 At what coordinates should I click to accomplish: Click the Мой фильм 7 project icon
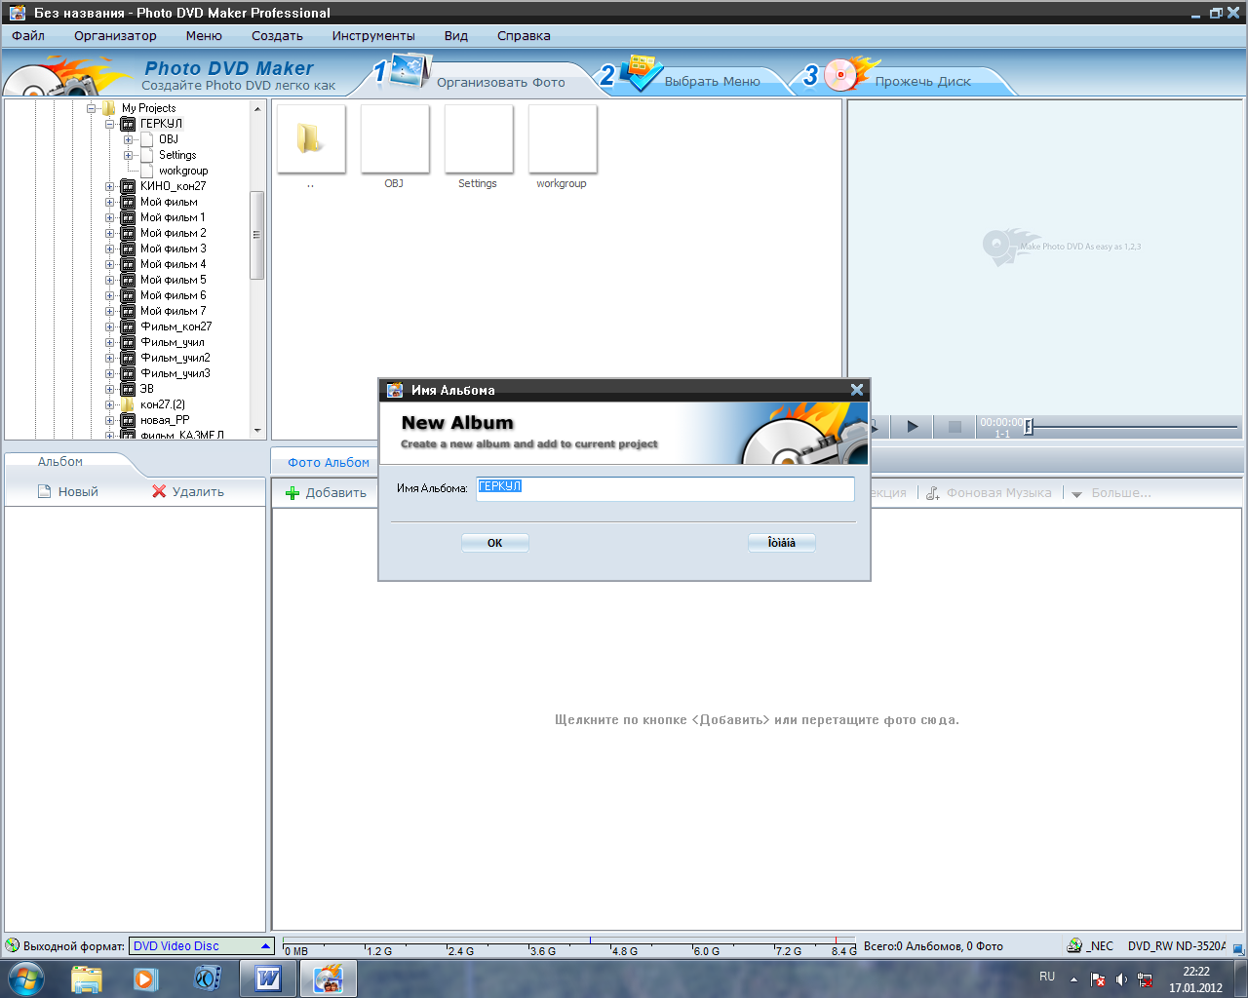pos(128,311)
